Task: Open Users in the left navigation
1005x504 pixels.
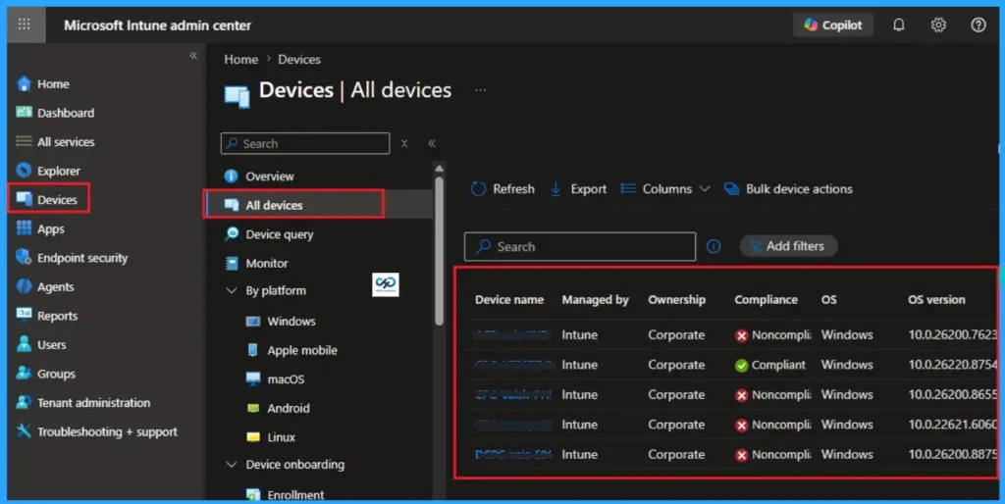Action: [x=41, y=344]
